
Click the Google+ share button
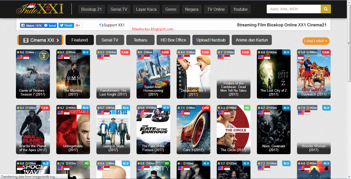click(78, 25)
